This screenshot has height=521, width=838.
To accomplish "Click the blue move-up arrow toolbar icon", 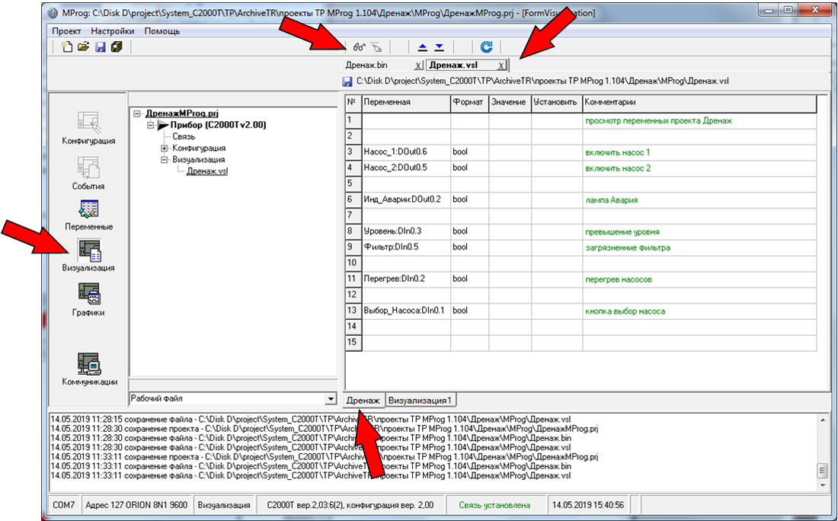I will 423,46.
